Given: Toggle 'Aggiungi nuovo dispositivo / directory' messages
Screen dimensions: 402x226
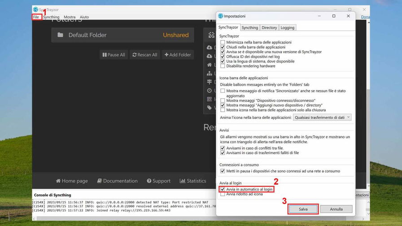Looking at the screenshot, I should pos(223,105).
